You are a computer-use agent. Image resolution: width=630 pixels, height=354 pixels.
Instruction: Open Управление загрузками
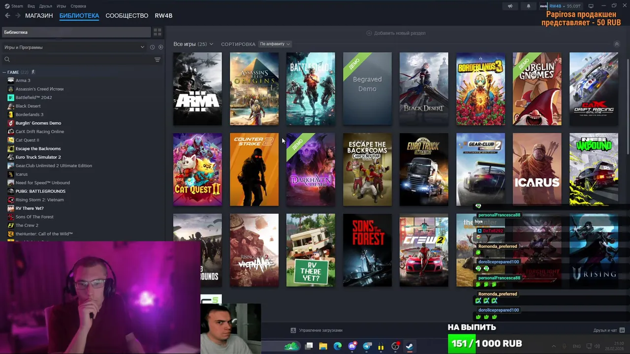click(316, 330)
